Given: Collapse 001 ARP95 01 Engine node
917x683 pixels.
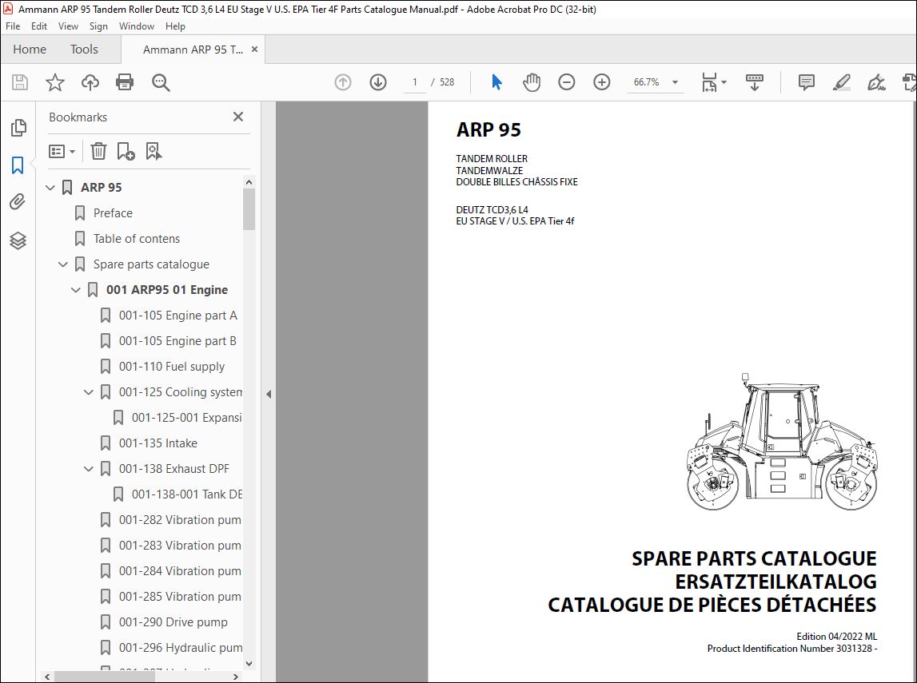Looking at the screenshot, I should point(76,290).
